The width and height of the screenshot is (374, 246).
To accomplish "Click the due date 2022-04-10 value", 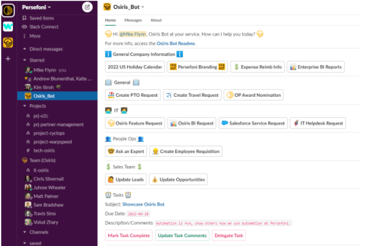I will (138, 214).
